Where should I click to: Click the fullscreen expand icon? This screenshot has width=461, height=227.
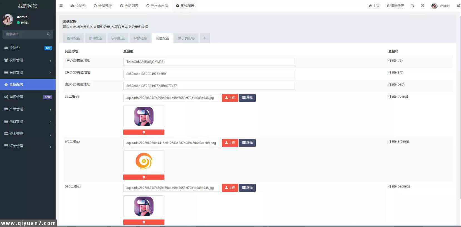point(423,6)
